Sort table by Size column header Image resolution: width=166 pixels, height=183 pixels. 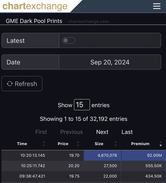tap(99, 144)
